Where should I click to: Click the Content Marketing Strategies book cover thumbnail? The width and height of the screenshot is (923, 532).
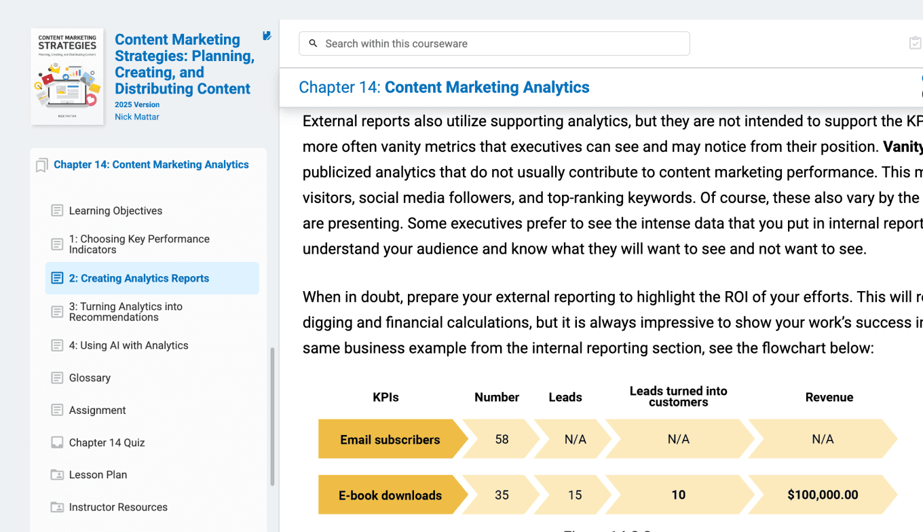click(67, 76)
